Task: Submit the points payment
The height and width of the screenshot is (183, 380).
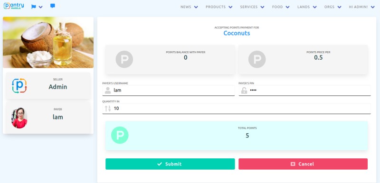Action: pyautogui.click(x=170, y=164)
